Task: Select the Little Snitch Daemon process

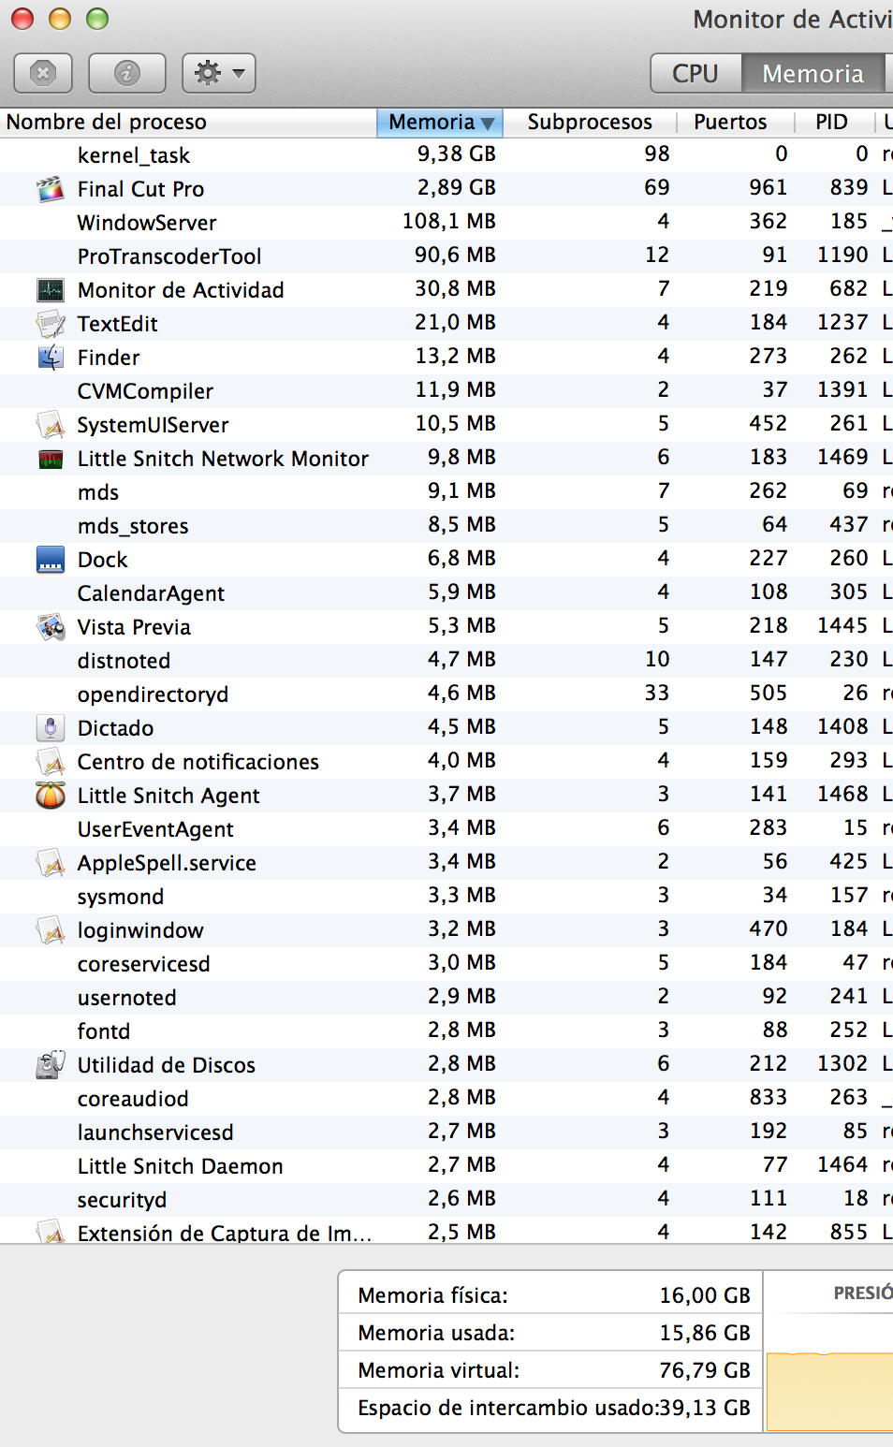Action: (446, 1166)
